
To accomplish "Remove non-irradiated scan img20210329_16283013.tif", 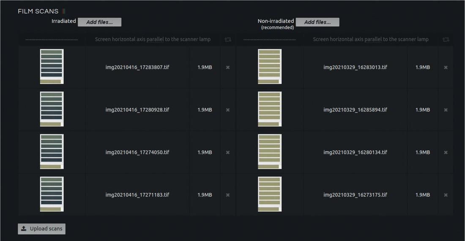I will pyautogui.click(x=446, y=67).
